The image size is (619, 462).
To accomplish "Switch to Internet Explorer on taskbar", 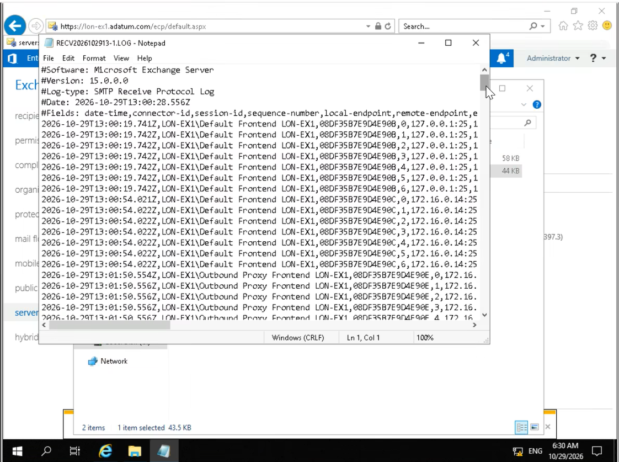I will pos(105,450).
